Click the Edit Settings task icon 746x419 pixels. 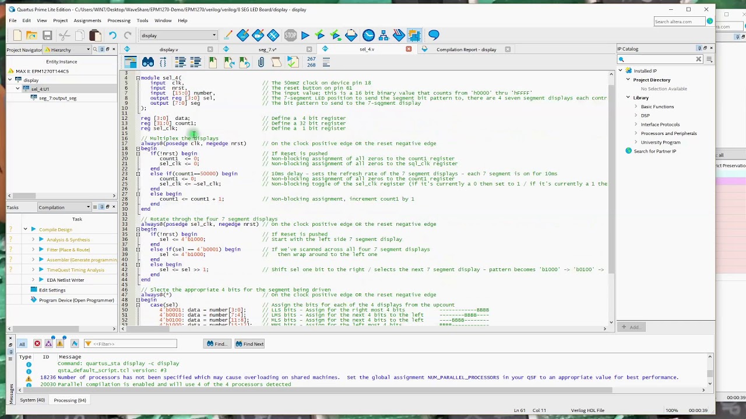coord(34,290)
